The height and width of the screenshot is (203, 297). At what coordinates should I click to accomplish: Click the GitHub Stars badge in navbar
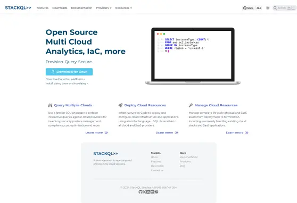tap(249, 8)
